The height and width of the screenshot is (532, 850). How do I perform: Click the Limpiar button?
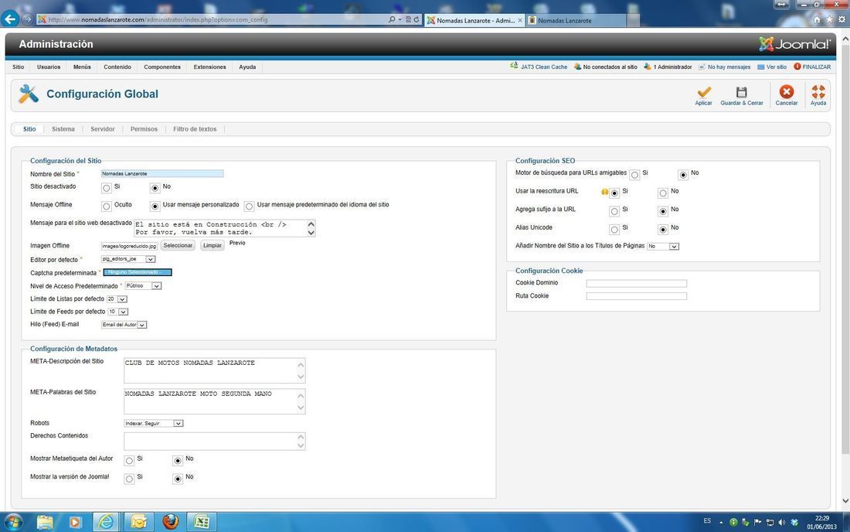click(212, 246)
